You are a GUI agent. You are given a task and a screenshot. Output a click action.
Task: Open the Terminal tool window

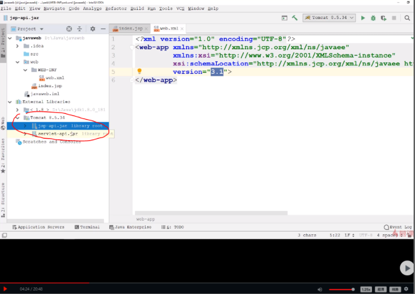click(x=87, y=227)
